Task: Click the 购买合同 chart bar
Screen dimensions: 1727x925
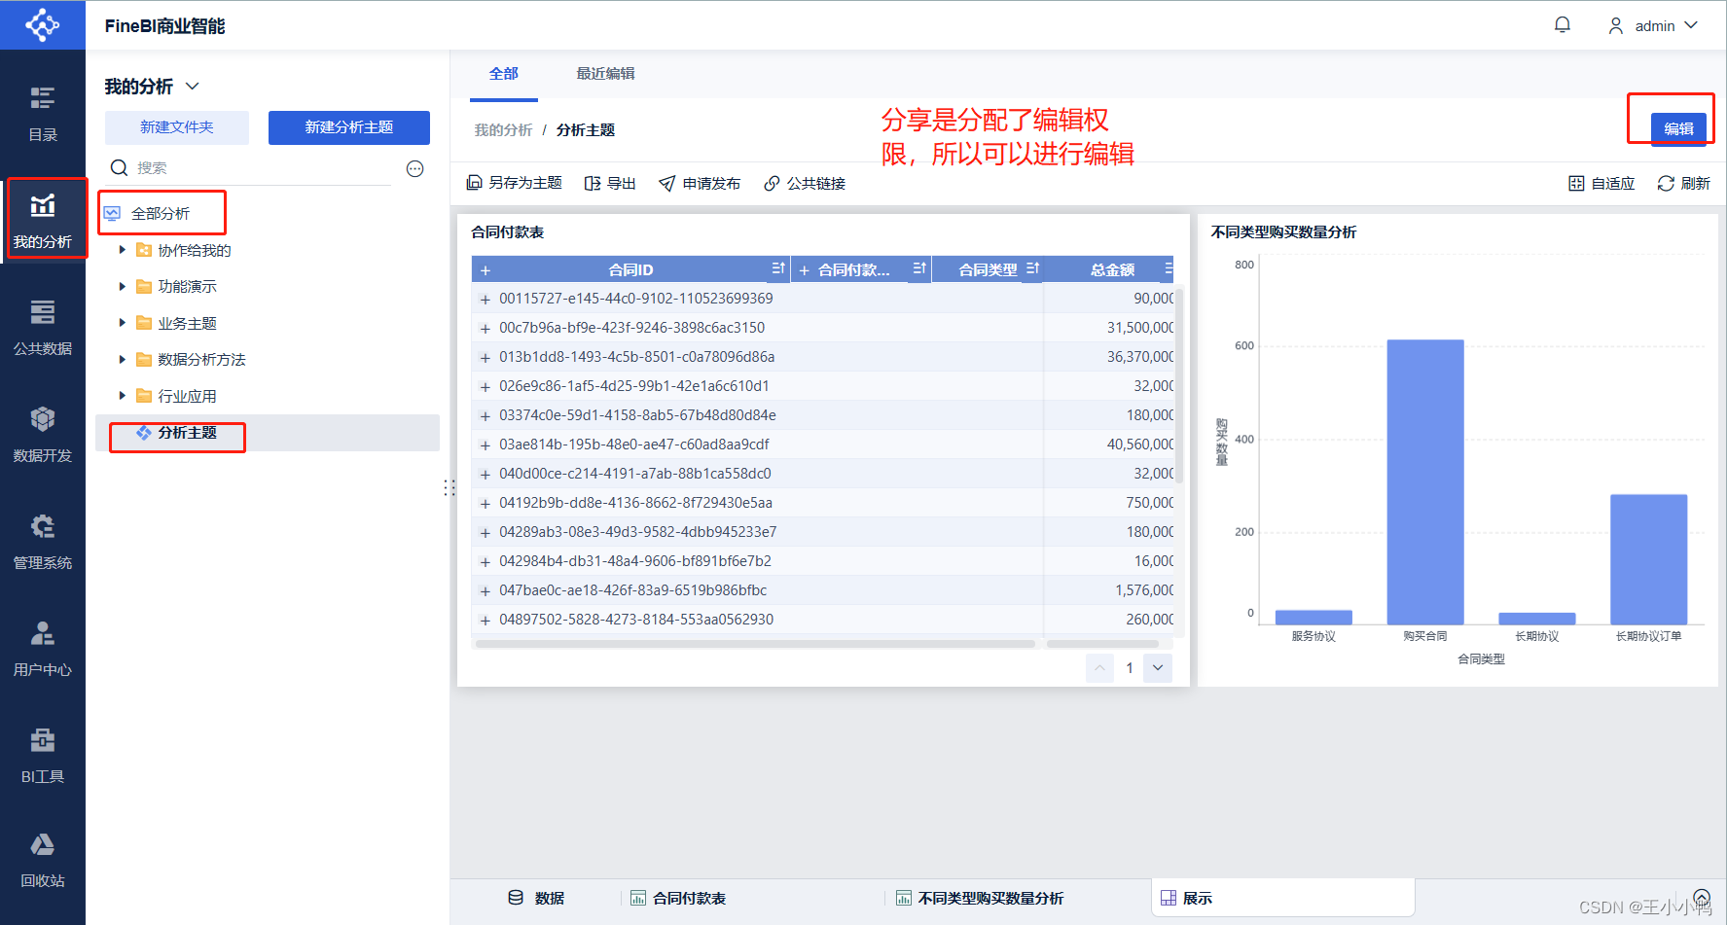Action: (1425, 481)
